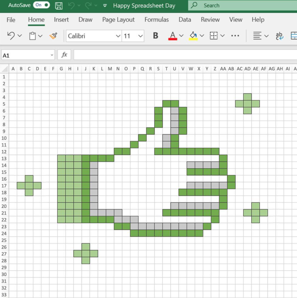Viewport: 297px width, 298px height.
Task: Click the center of the C17 plus shape
Action: click(29, 185)
